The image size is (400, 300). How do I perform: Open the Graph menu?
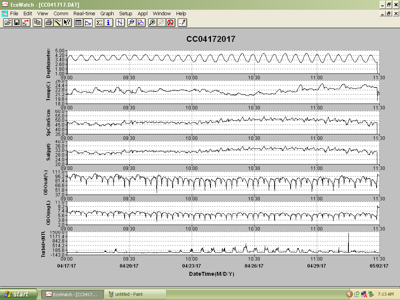[x=107, y=14]
